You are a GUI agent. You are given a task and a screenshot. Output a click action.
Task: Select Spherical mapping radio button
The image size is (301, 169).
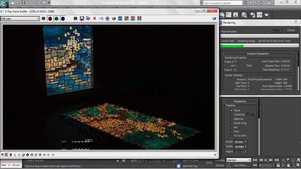pyautogui.click(x=231, y=119)
